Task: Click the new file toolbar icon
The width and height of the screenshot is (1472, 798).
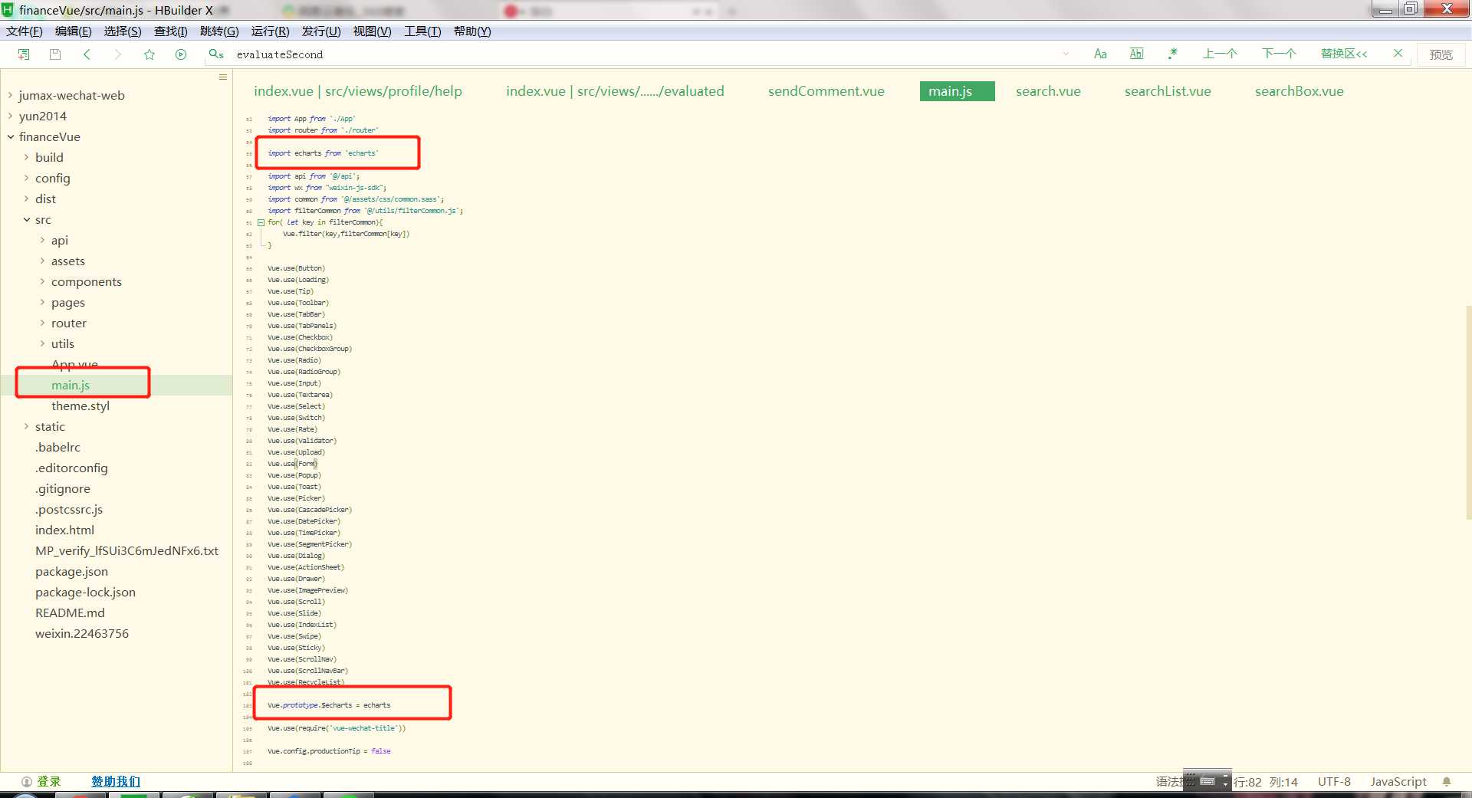Action: click(x=24, y=54)
